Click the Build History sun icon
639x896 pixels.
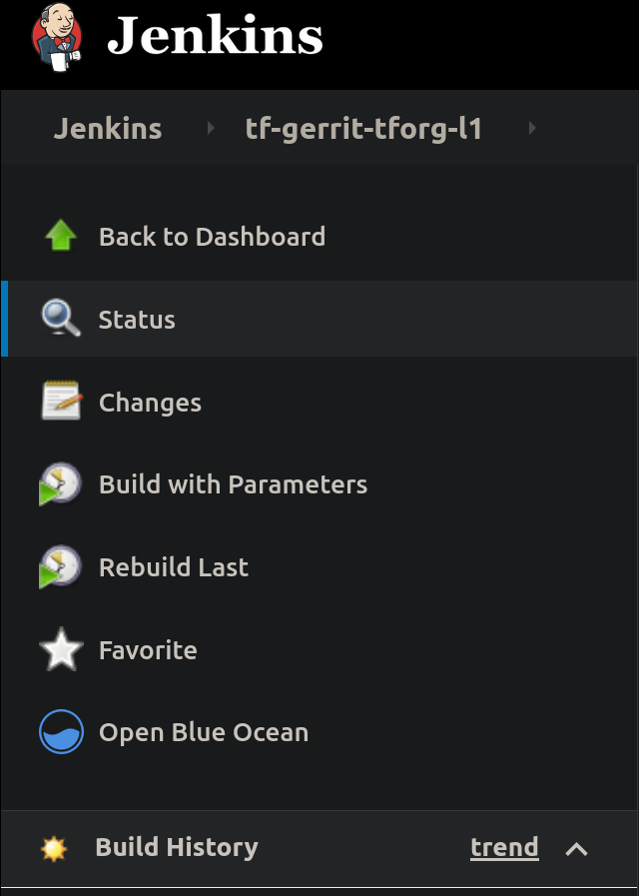[x=53, y=849]
